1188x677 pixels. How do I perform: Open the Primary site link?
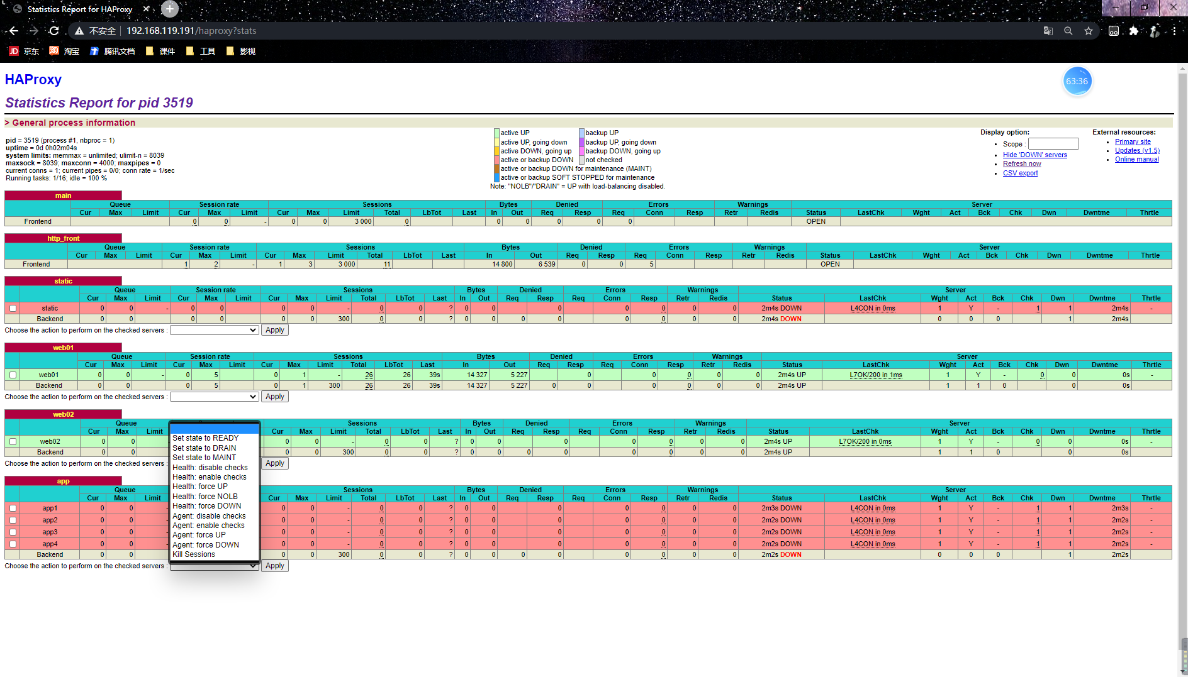(1133, 142)
